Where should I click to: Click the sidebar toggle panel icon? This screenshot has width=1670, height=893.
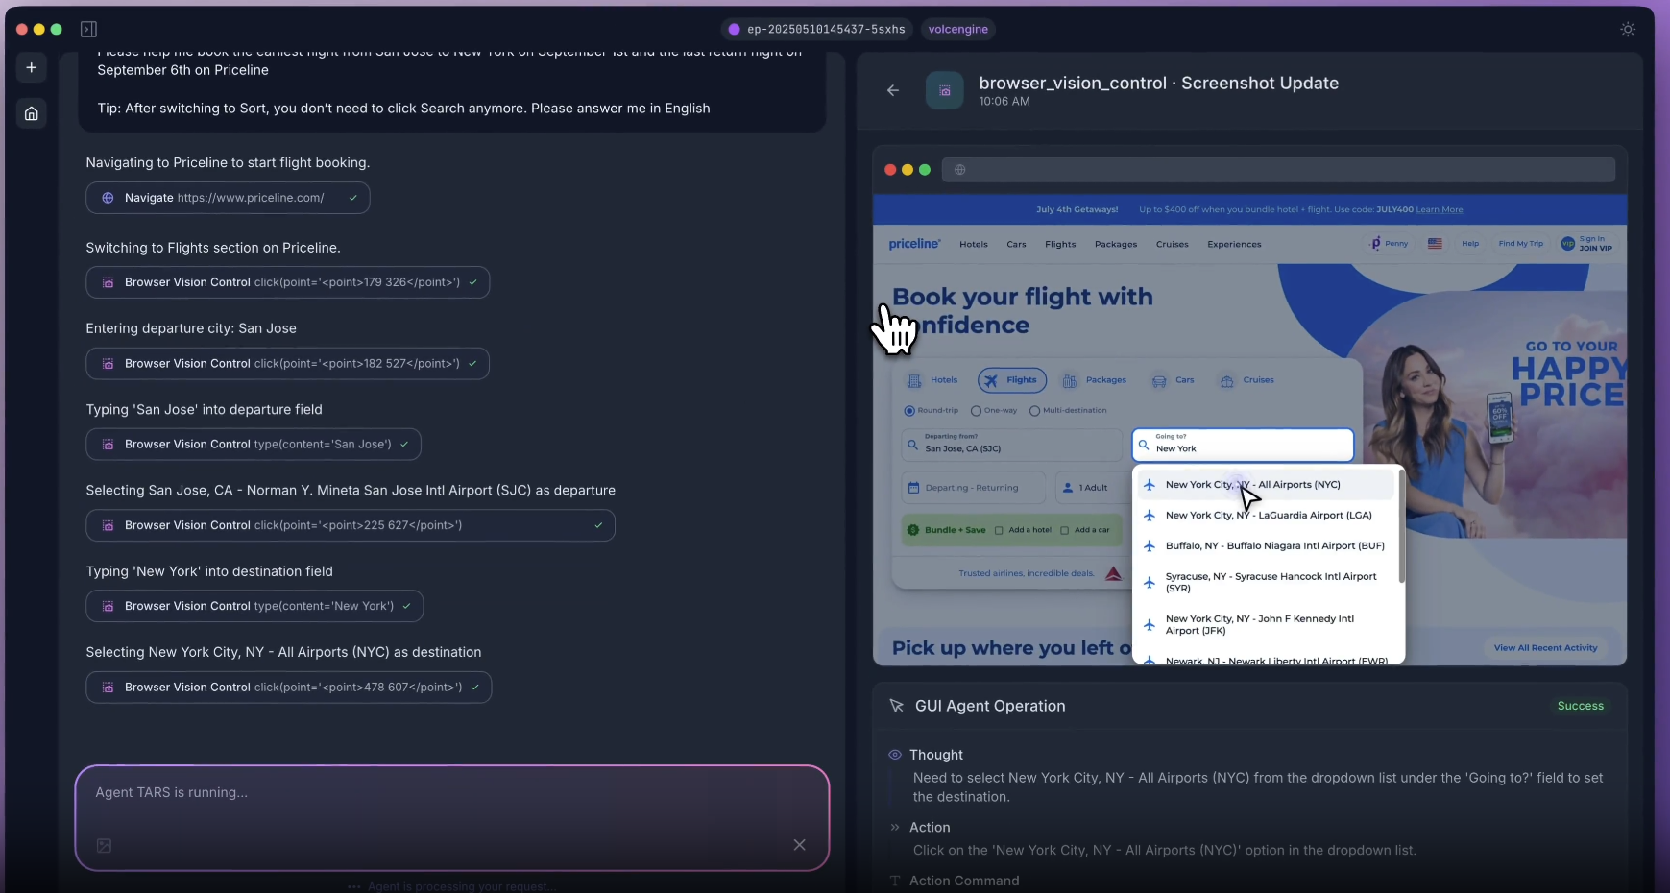click(x=88, y=30)
